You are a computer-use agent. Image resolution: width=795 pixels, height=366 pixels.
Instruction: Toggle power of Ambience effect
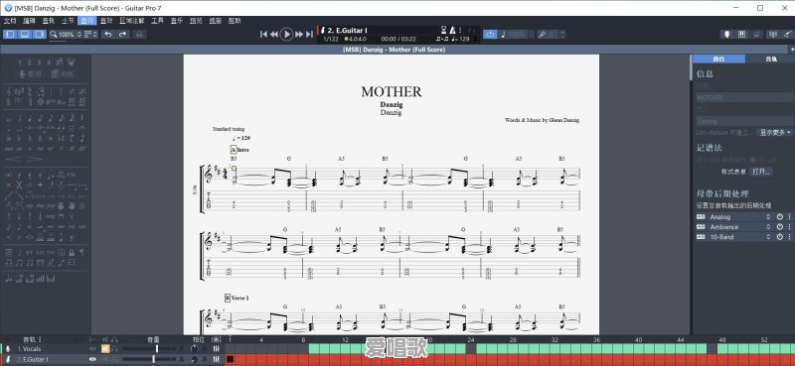coord(780,227)
